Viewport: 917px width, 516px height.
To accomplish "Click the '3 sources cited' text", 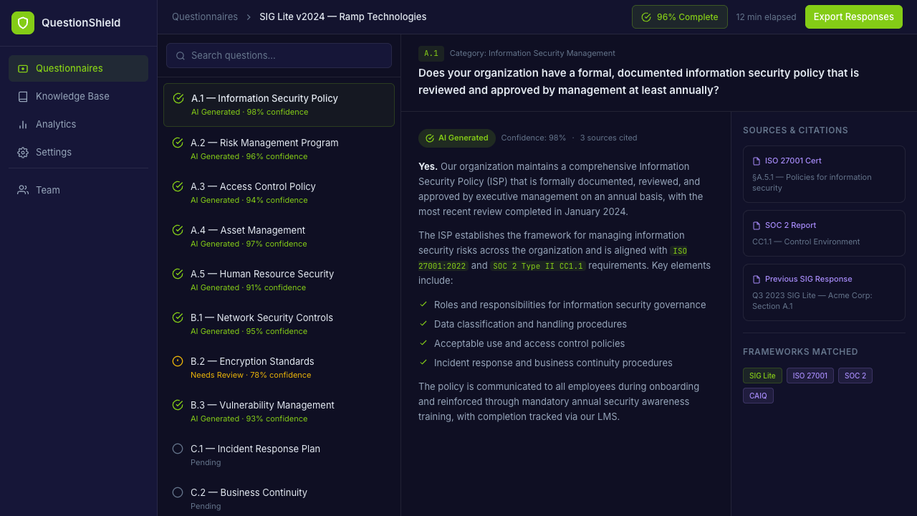I will point(608,138).
